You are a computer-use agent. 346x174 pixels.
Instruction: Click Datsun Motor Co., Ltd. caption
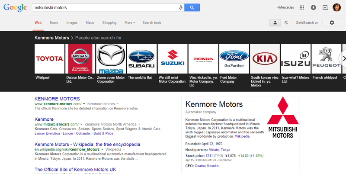(80, 80)
